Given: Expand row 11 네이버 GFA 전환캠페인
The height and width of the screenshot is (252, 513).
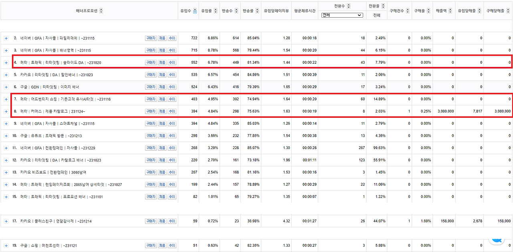Looking at the screenshot, I should tap(6, 148).
